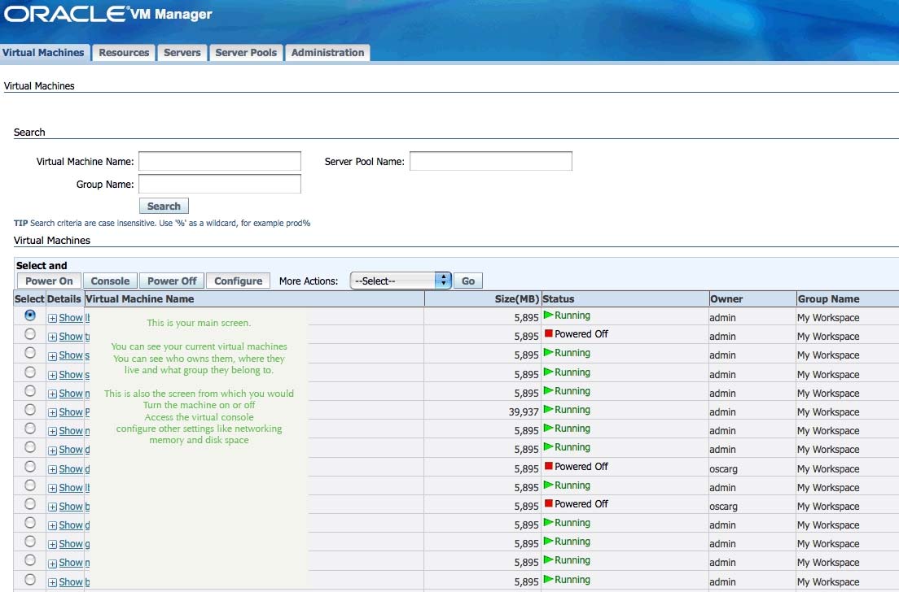
Task: Click the Power On button
Action: coord(49,281)
